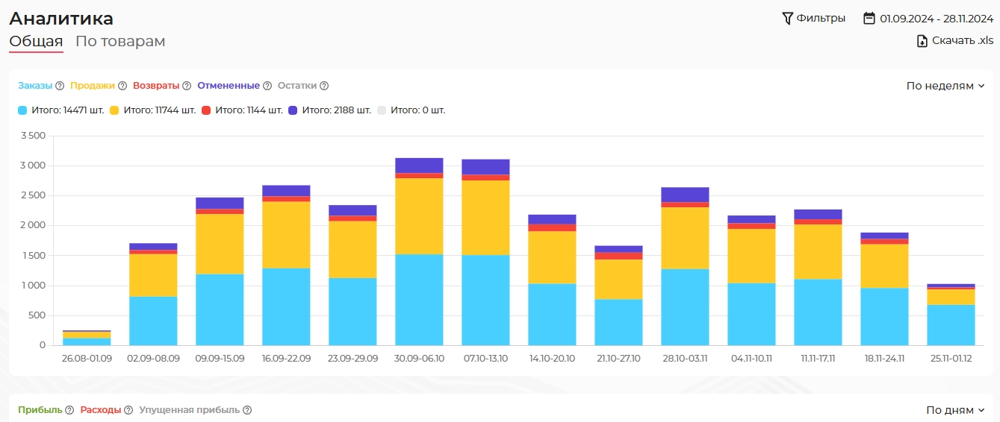
Task: Click the 30.09-06.10 bar in chart
Action: click(419, 253)
